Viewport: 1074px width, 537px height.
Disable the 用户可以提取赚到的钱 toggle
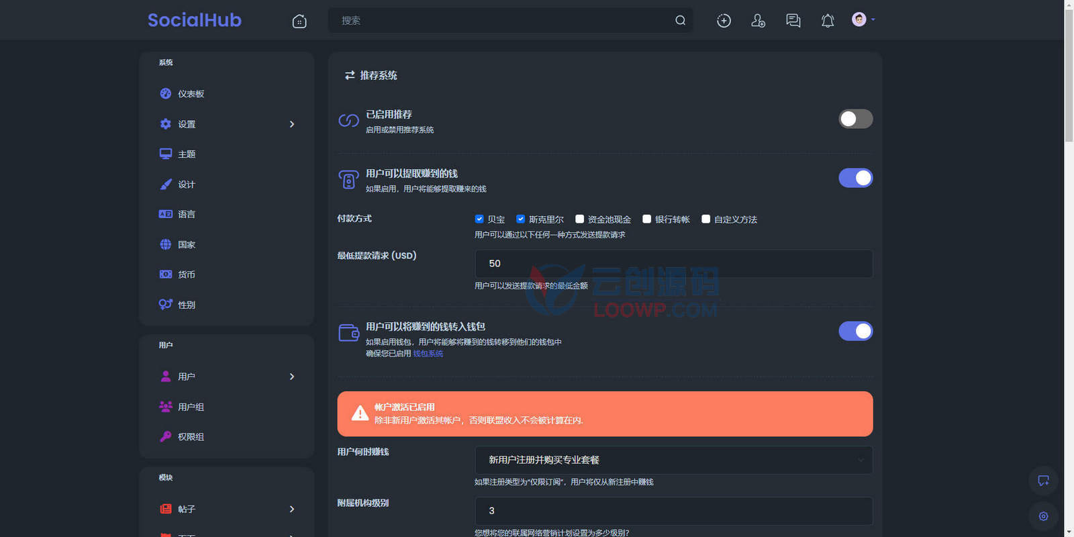[x=856, y=178]
